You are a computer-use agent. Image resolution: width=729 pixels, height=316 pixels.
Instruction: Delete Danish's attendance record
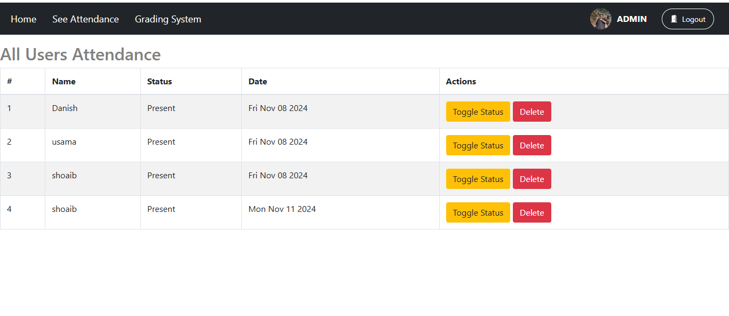532,112
